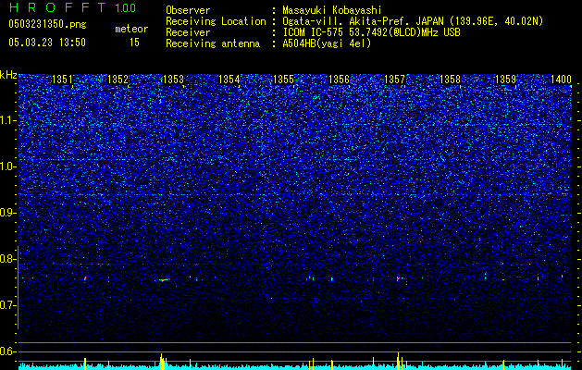Click the 0.9 kHz frequency label
582x370 pixels.
coord(8,213)
